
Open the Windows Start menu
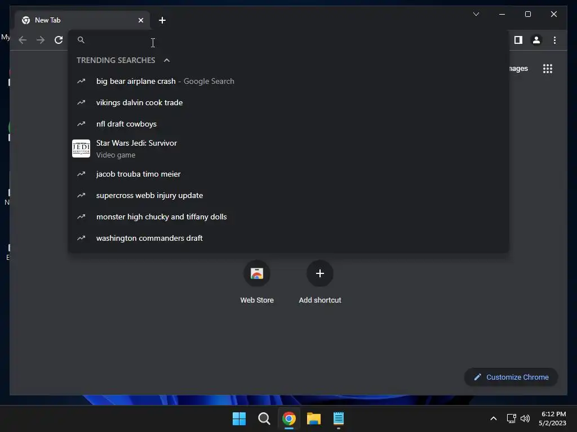(x=239, y=418)
